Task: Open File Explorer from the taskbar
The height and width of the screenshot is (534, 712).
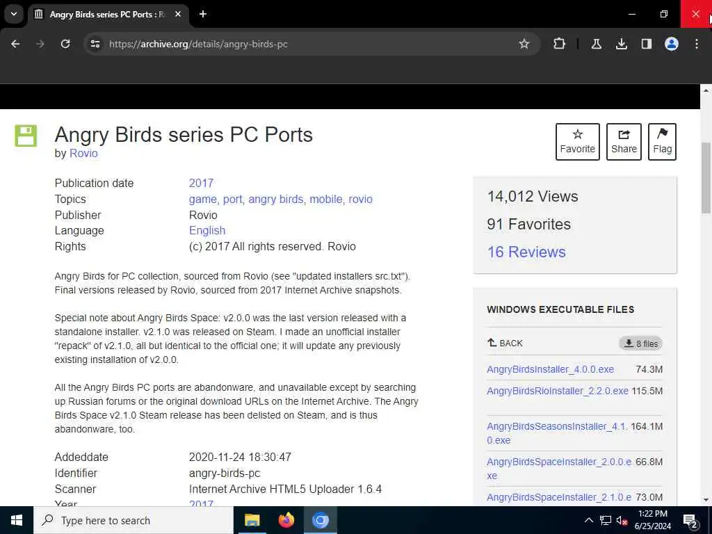Action: [252, 520]
